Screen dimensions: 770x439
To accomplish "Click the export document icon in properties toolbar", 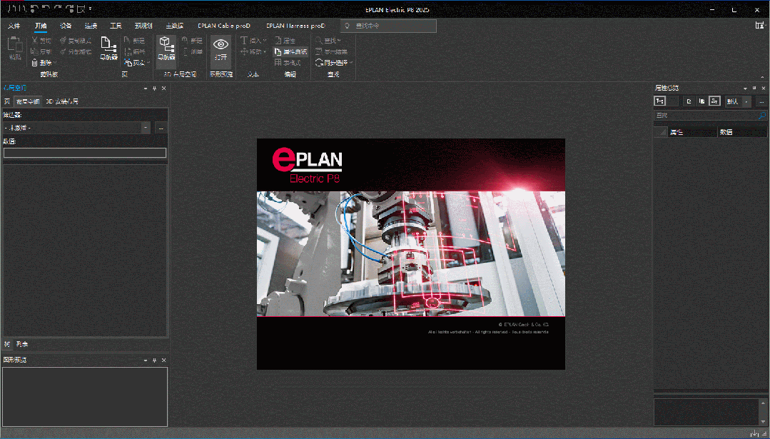I will 689,101.
